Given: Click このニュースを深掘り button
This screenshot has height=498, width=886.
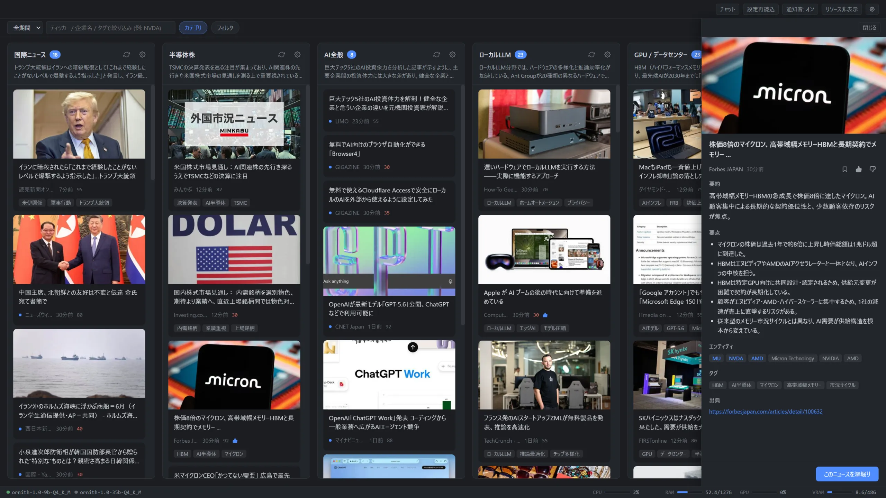Looking at the screenshot, I should (847, 474).
